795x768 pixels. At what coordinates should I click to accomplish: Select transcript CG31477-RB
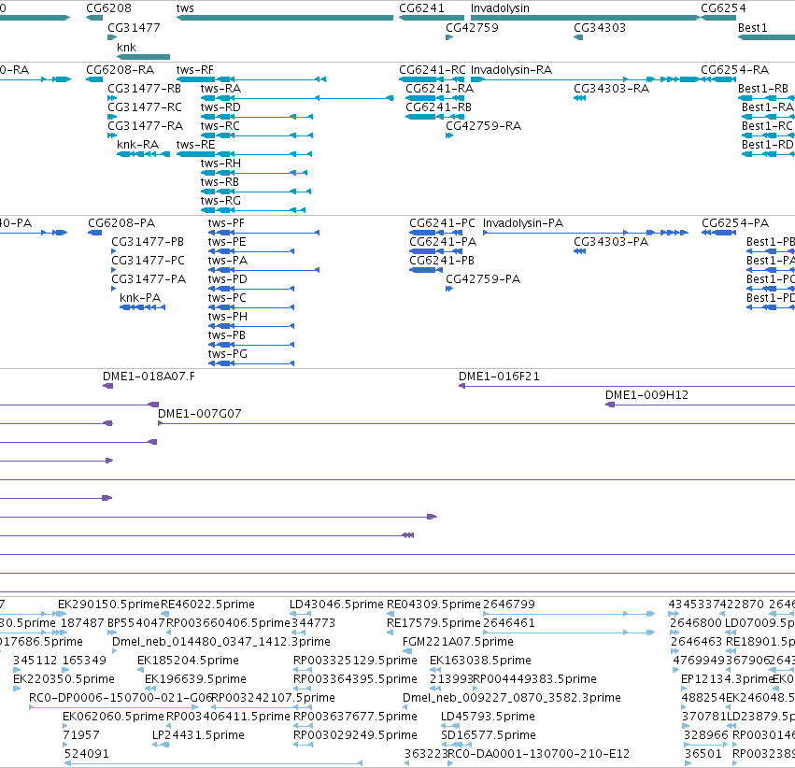point(145,89)
